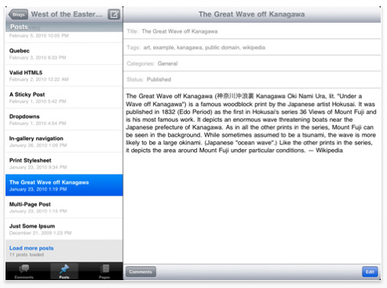The height and width of the screenshot is (288, 387).
Task: Load more posts link
Action: tap(31, 248)
